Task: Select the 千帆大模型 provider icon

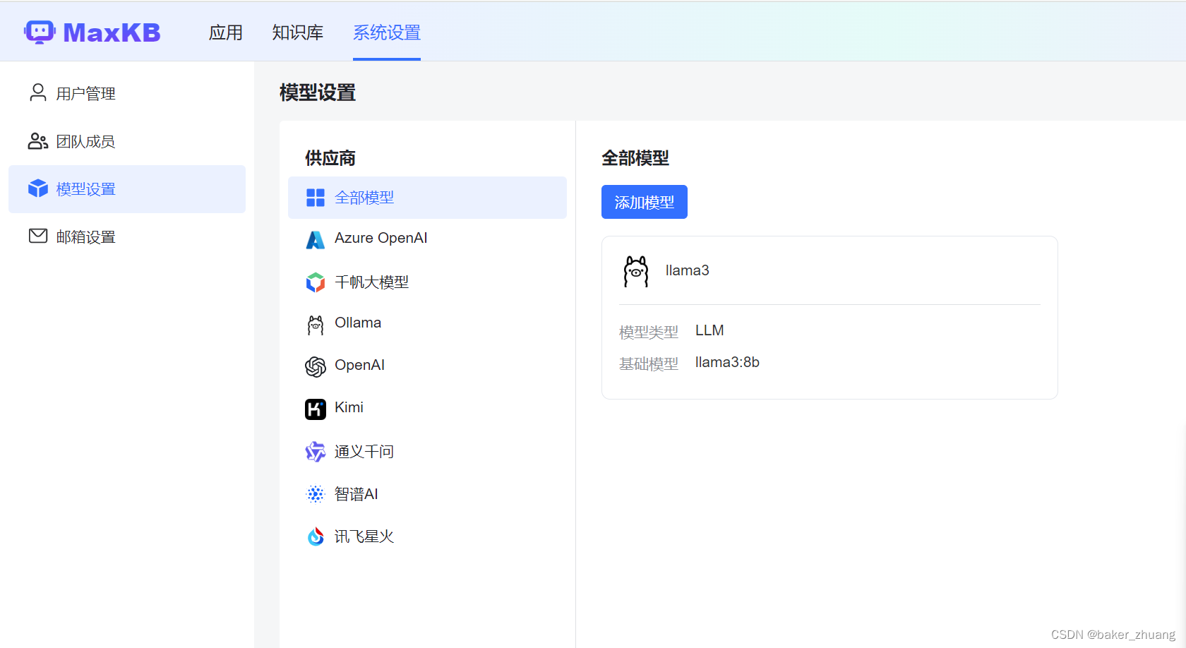Action: pos(315,282)
